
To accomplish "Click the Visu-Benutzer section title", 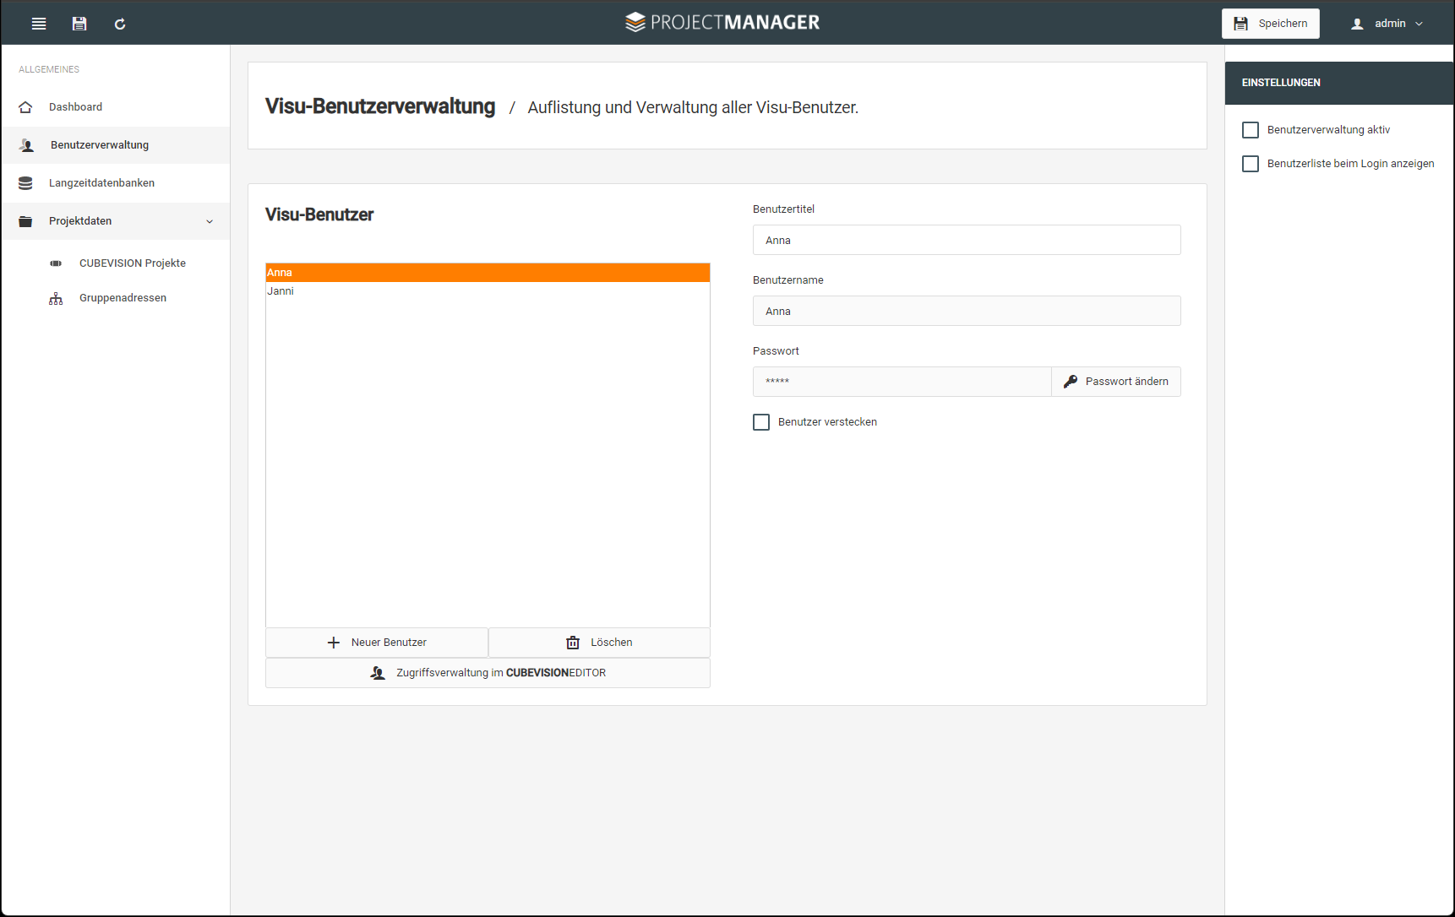I will [x=319, y=214].
